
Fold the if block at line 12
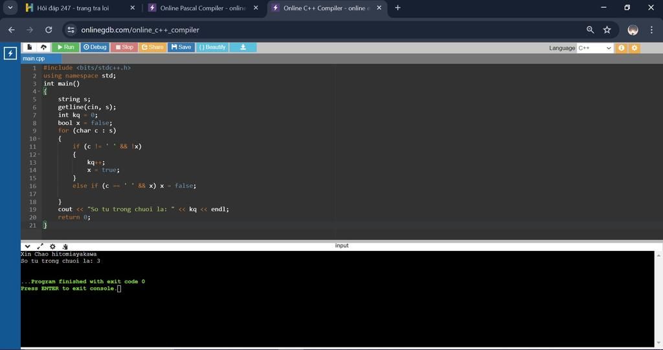tap(39, 154)
